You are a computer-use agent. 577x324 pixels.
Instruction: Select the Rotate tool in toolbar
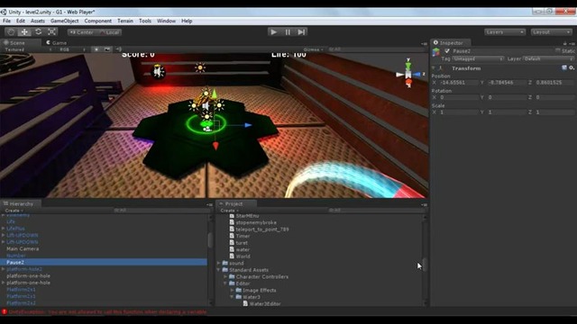pyautogui.click(x=38, y=32)
